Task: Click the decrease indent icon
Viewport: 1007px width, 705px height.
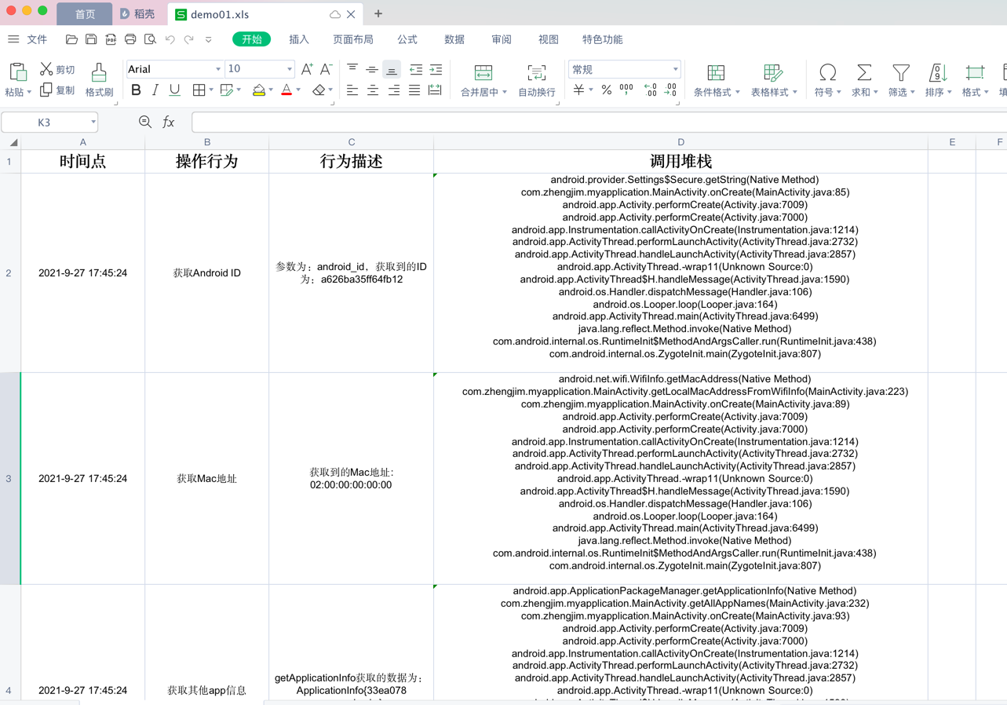Action: (416, 70)
